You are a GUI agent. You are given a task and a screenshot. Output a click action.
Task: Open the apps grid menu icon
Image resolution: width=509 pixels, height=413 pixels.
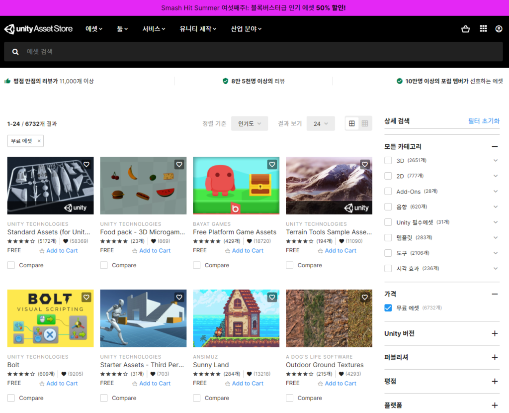(x=483, y=28)
